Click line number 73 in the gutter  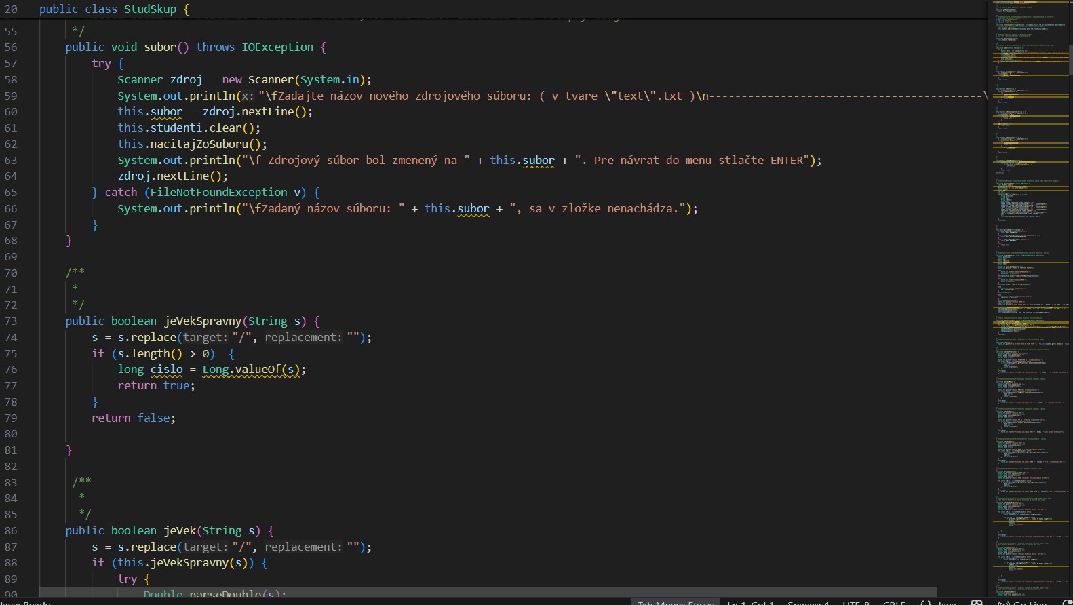pyautogui.click(x=11, y=321)
